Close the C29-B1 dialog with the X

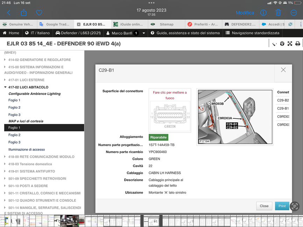(283, 70)
